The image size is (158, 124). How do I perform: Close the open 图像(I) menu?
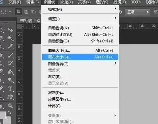(49, 2)
